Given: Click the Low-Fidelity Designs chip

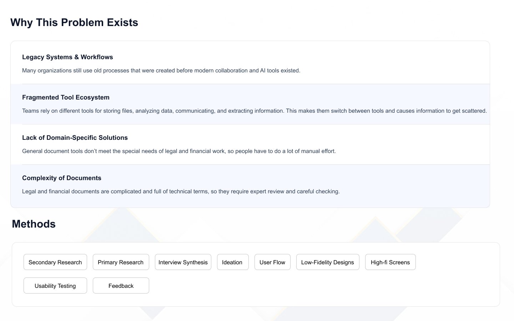Looking at the screenshot, I should pyautogui.click(x=328, y=262).
